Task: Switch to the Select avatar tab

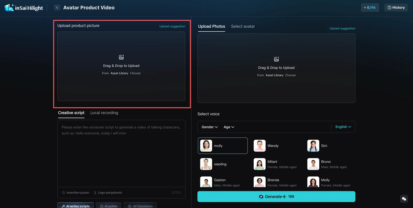Action: pyautogui.click(x=243, y=26)
